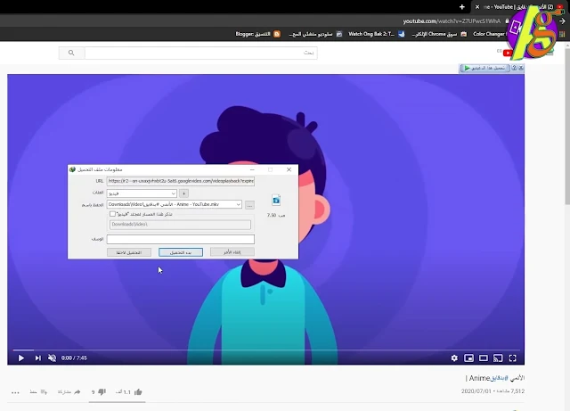Seek on the video progress bar
This screenshot has height=411, width=570.
(x=265, y=350)
